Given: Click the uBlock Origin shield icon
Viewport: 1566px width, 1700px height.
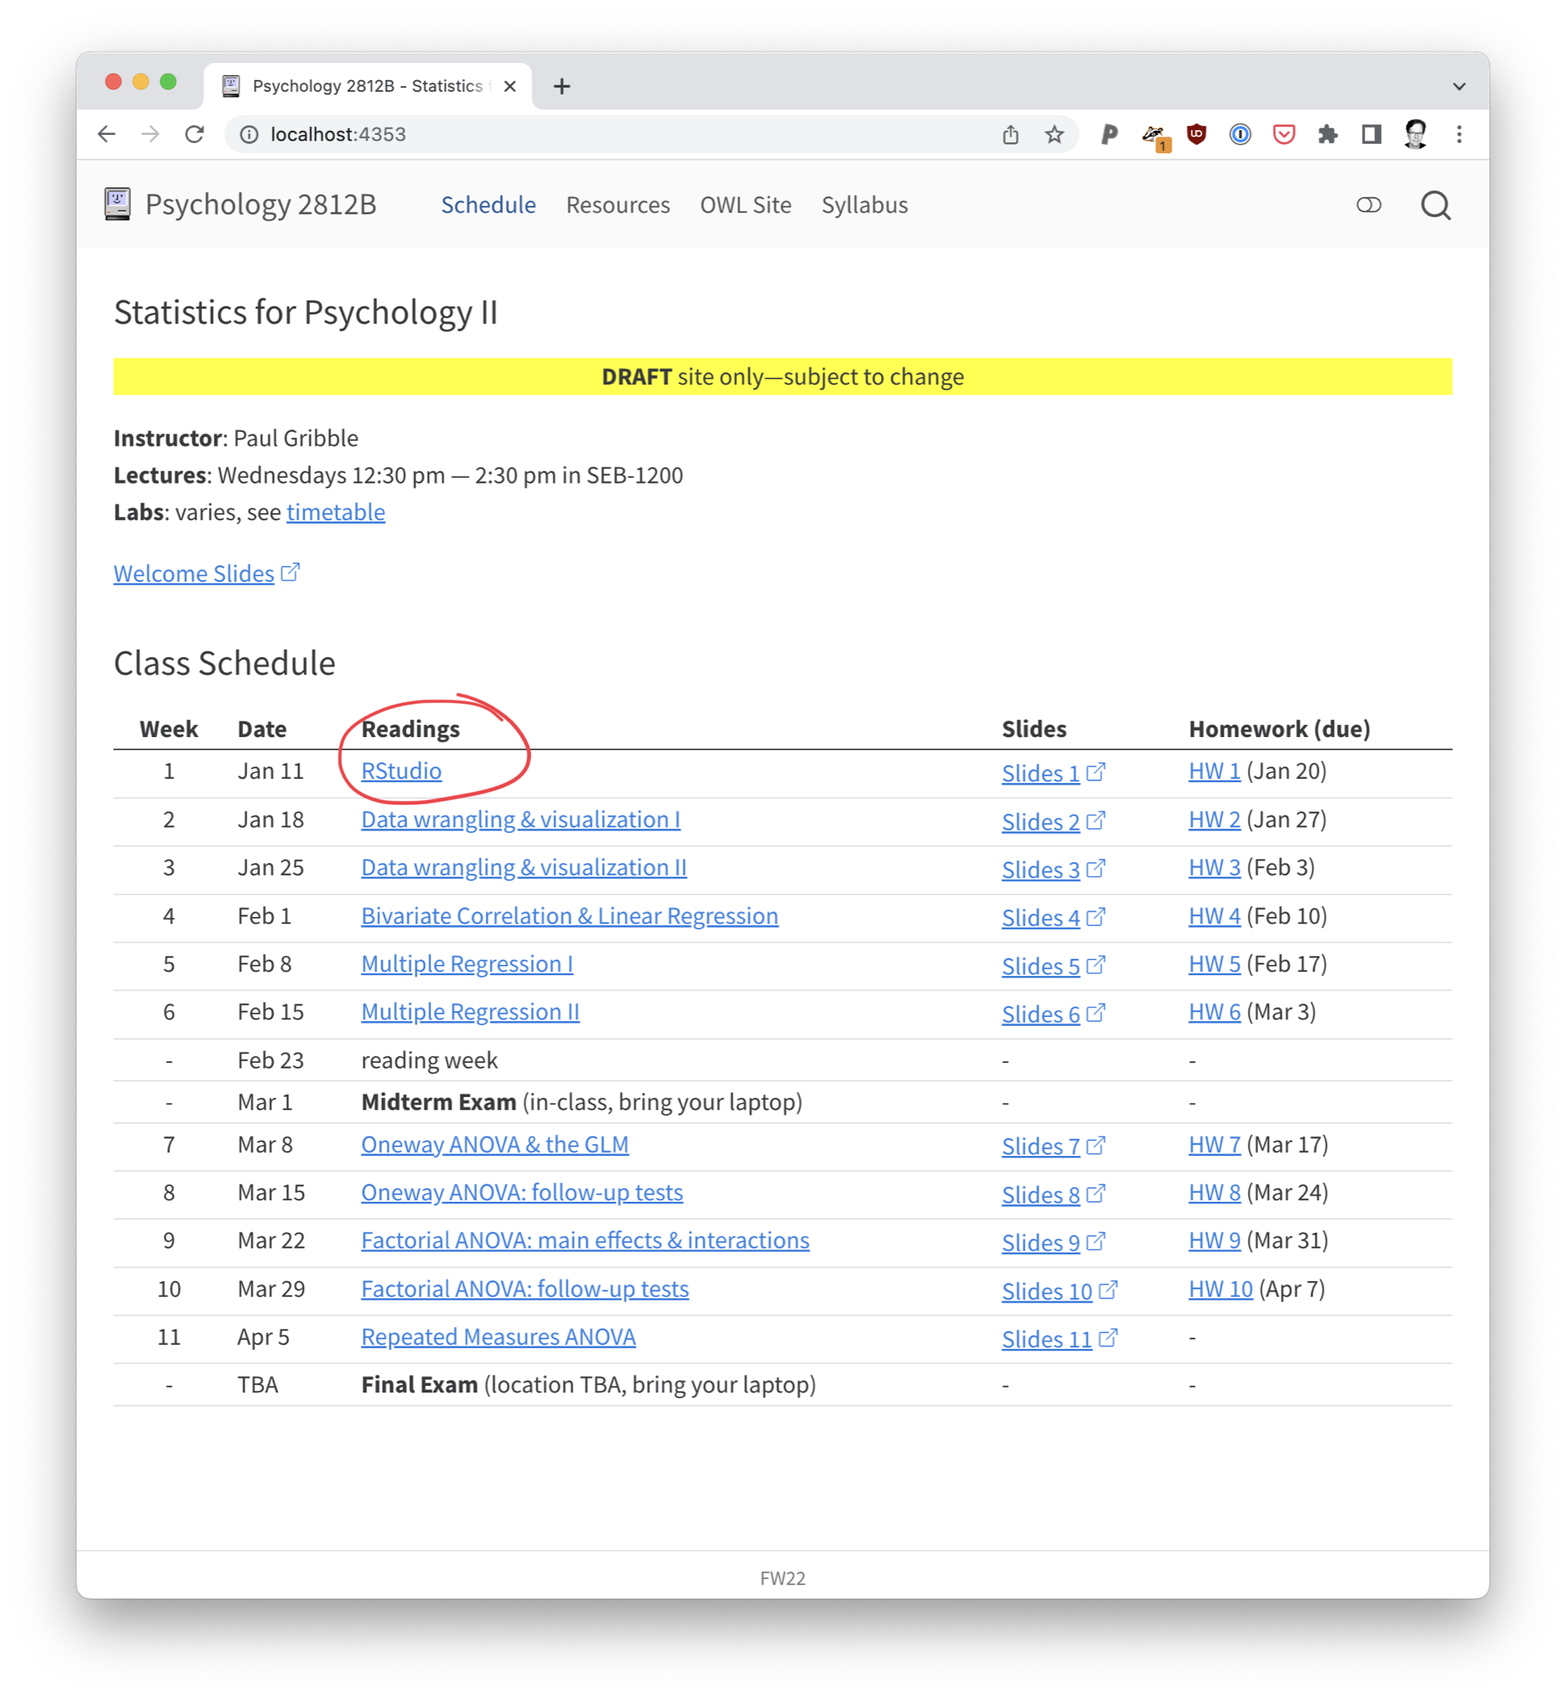Looking at the screenshot, I should (x=1196, y=135).
